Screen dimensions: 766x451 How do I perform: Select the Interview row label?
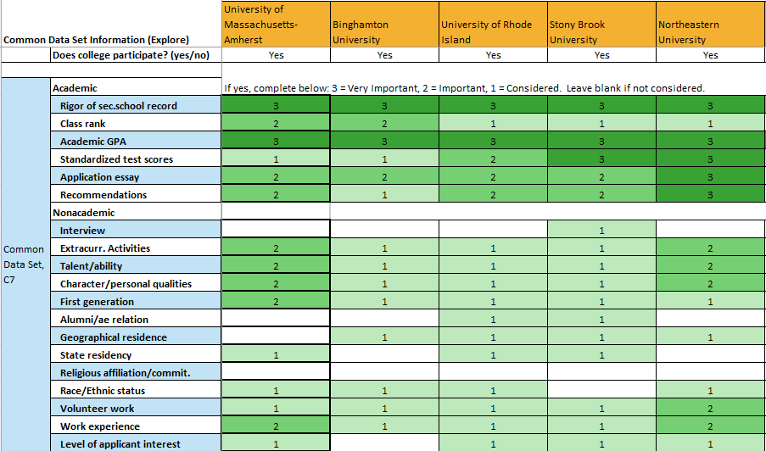pos(136,231)
